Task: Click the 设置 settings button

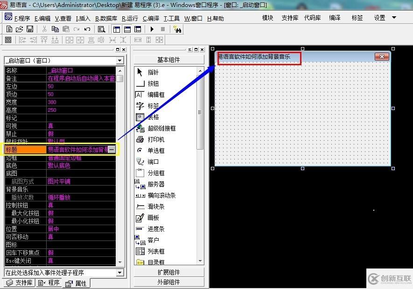Action: click(x=379, y=18)
